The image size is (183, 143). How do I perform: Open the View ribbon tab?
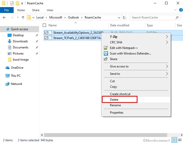click(x=50, y=10)
